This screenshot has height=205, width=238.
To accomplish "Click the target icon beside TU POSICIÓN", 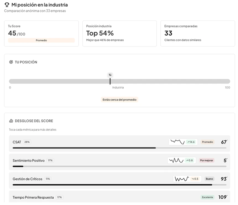I will tap(11, 62).
